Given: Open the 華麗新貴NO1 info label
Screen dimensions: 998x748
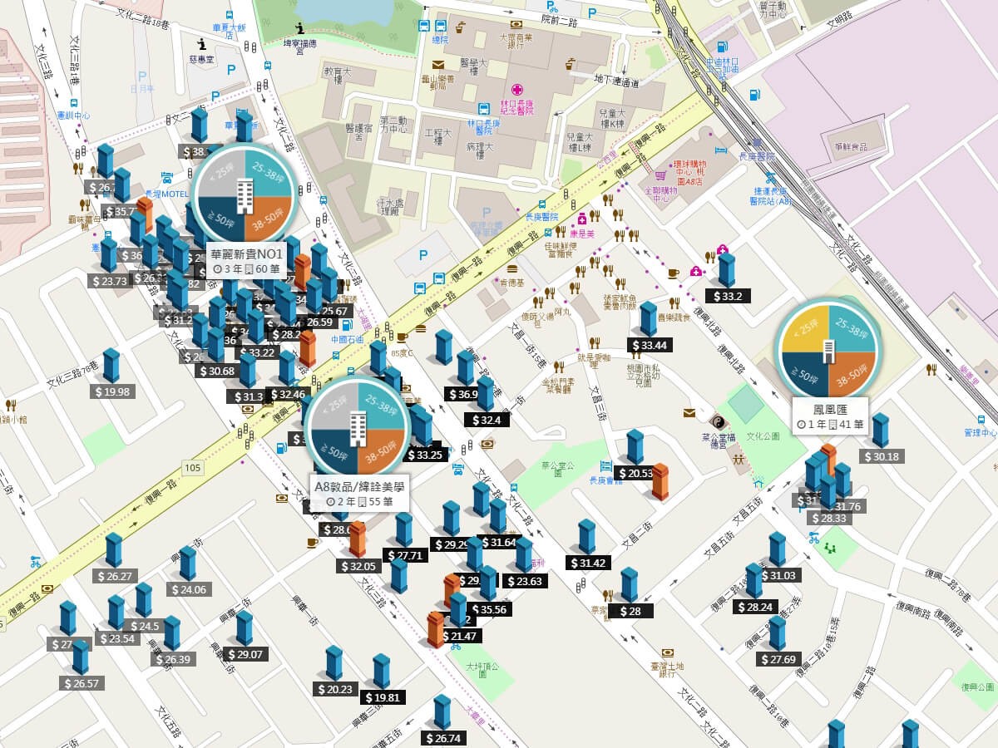Looking at the screenshot, I should (245, 261).
